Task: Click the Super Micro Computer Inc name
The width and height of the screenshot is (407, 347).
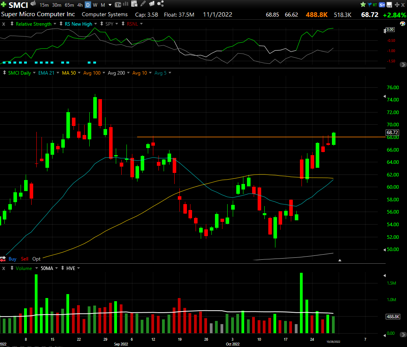Action: click(x=38, y=14)
